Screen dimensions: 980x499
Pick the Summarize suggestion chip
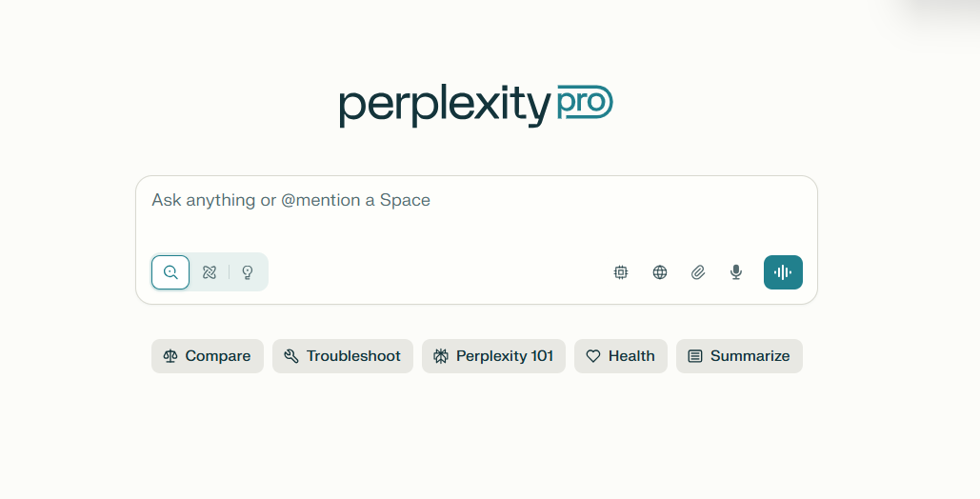coord(739,356)
